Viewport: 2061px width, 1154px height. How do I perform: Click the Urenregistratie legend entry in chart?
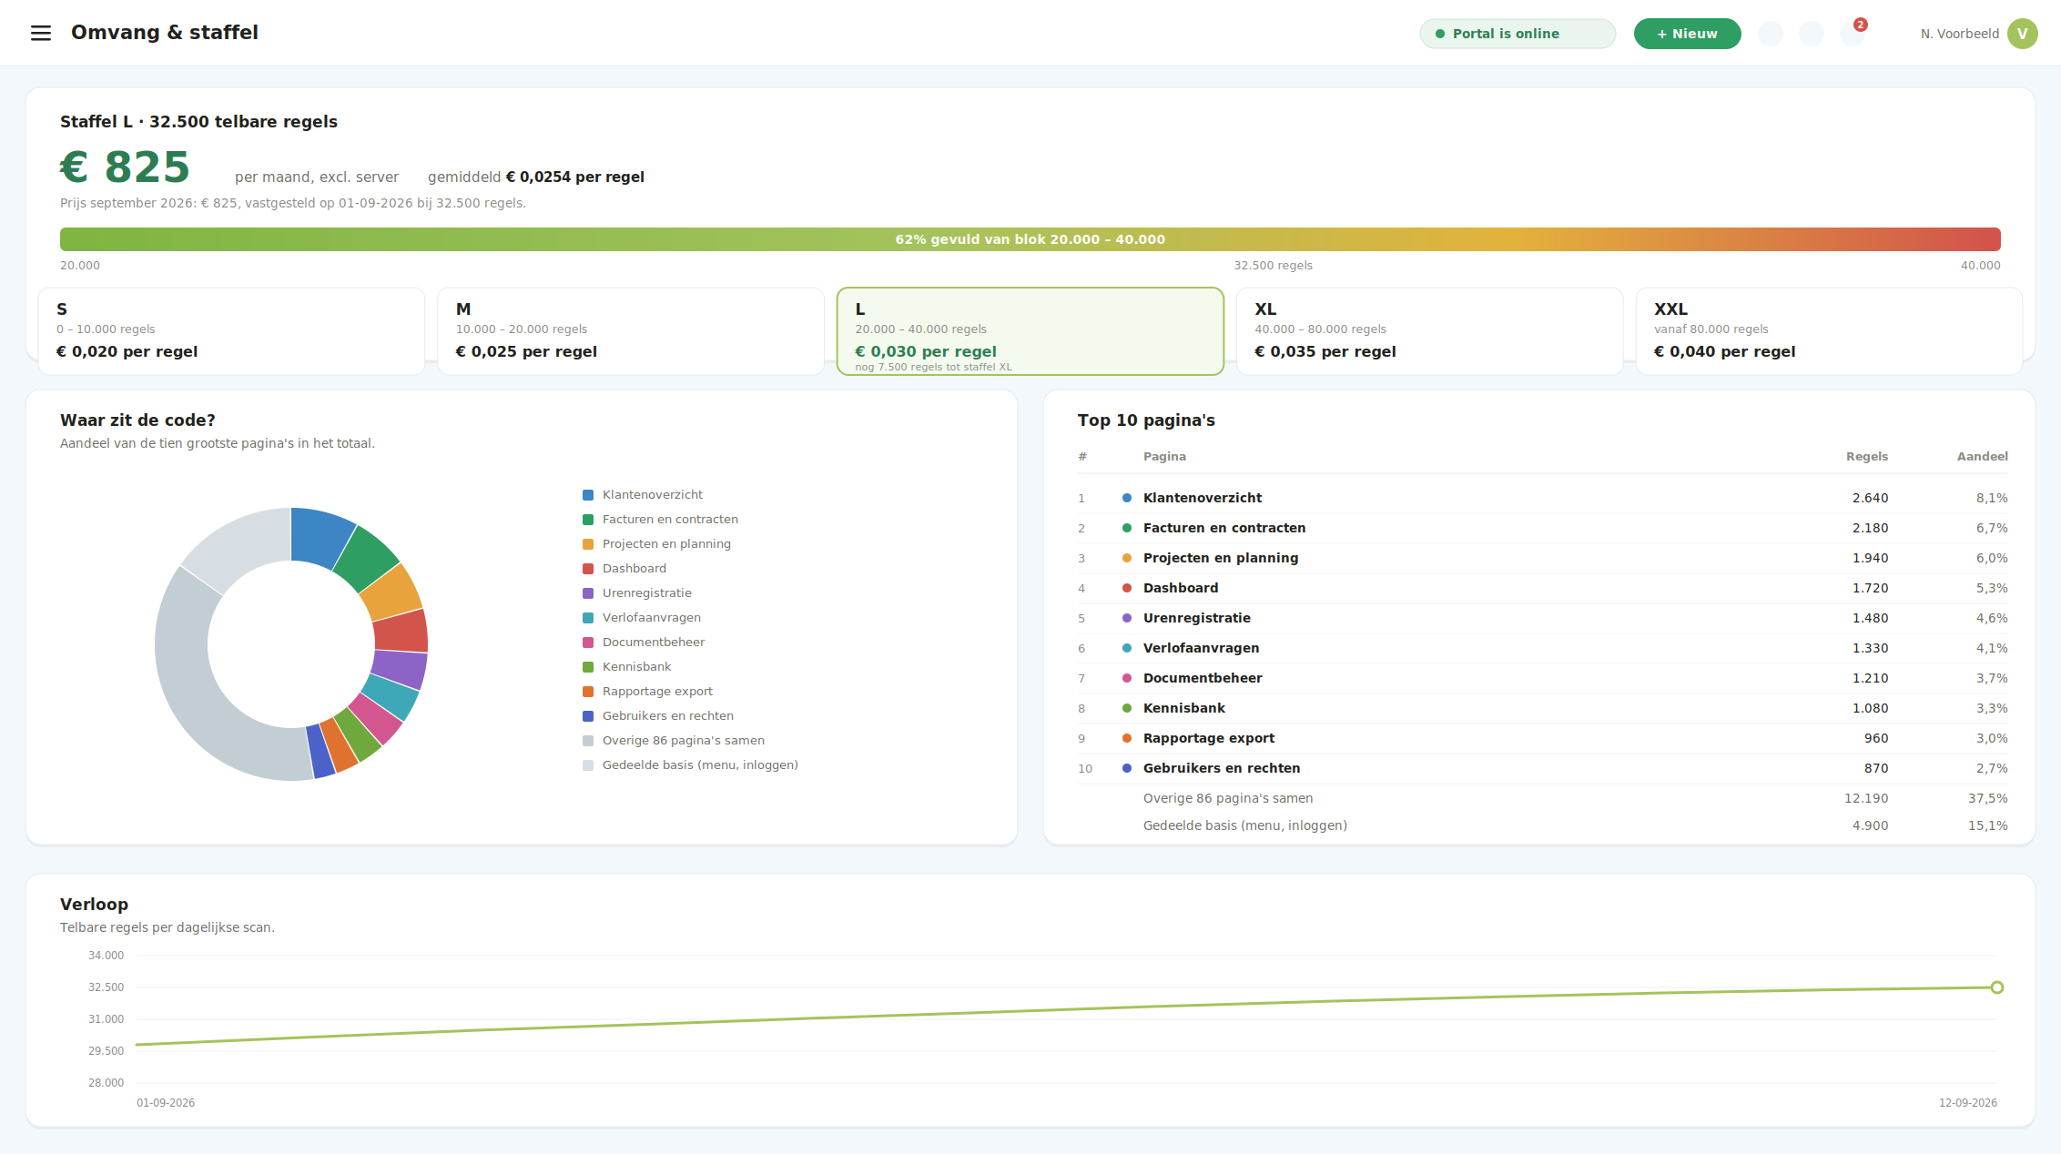coord(637,593)
